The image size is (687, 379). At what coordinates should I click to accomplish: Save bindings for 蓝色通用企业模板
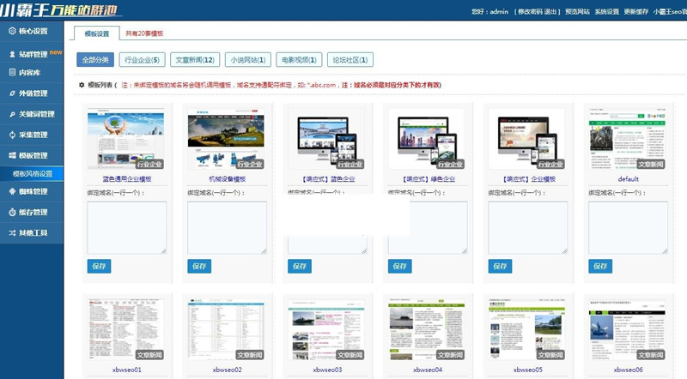pos(99,266)
